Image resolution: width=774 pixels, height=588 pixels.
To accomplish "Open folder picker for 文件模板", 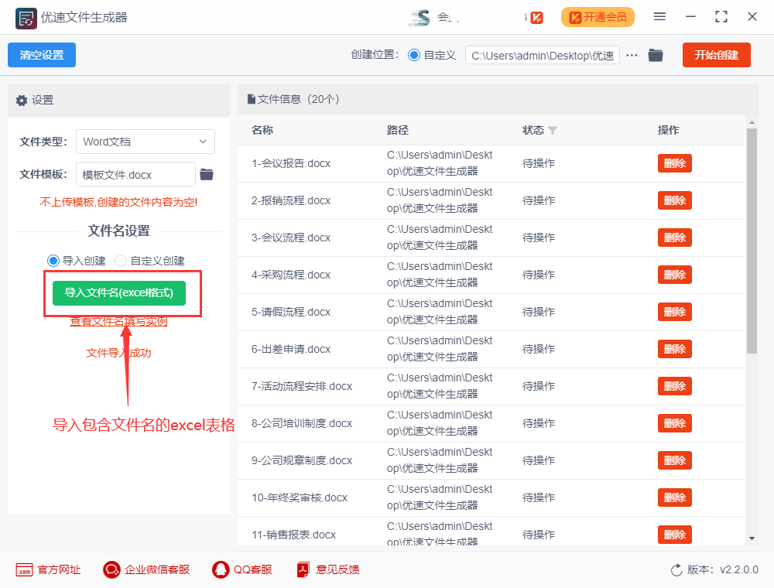I will tap(204, 174).
